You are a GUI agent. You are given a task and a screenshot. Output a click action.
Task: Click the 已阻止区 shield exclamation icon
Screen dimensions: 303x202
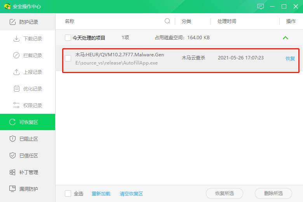click(x=12, y=139)
